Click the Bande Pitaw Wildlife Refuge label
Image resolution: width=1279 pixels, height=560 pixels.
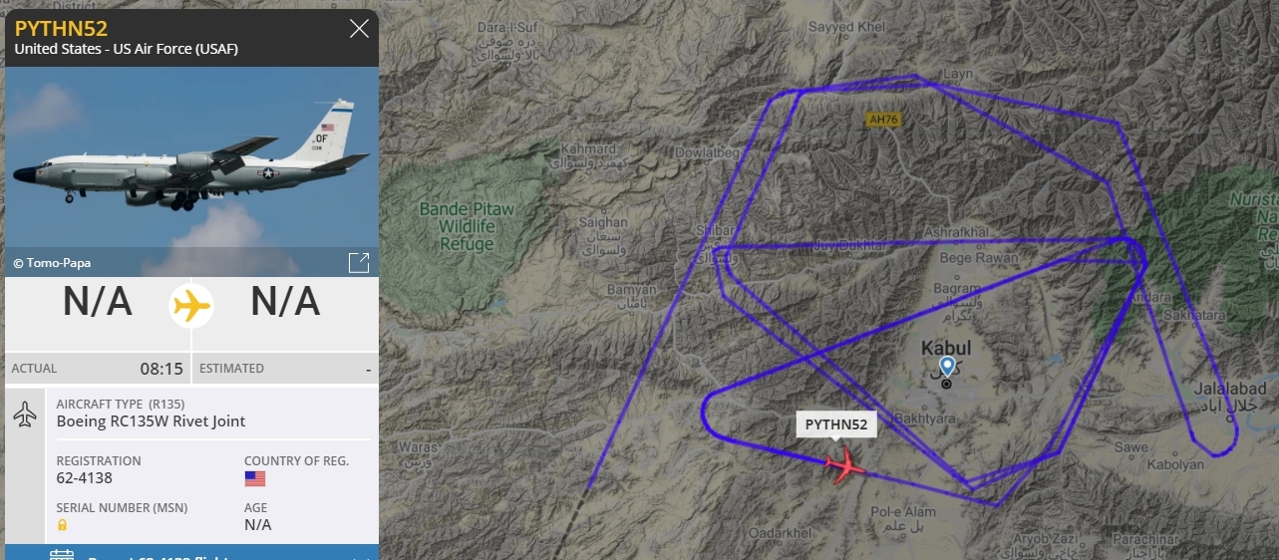tap(467, 226)
